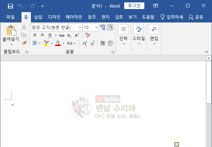Click the scrollbar up arrow

209,58
